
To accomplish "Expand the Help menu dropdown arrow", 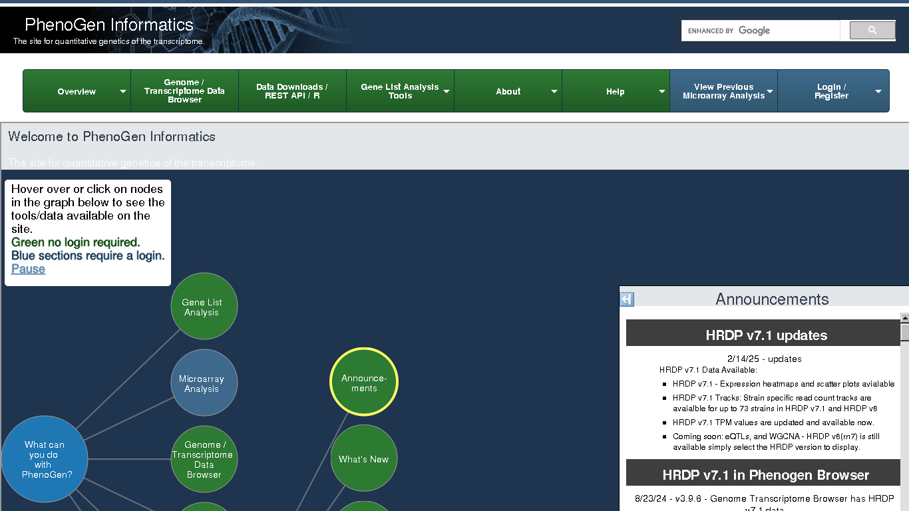I will (x=662, y=92).
